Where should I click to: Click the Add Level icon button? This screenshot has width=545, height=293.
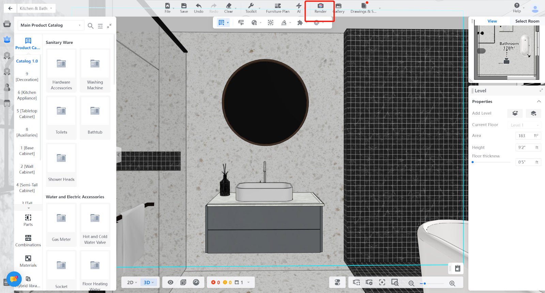515,113
